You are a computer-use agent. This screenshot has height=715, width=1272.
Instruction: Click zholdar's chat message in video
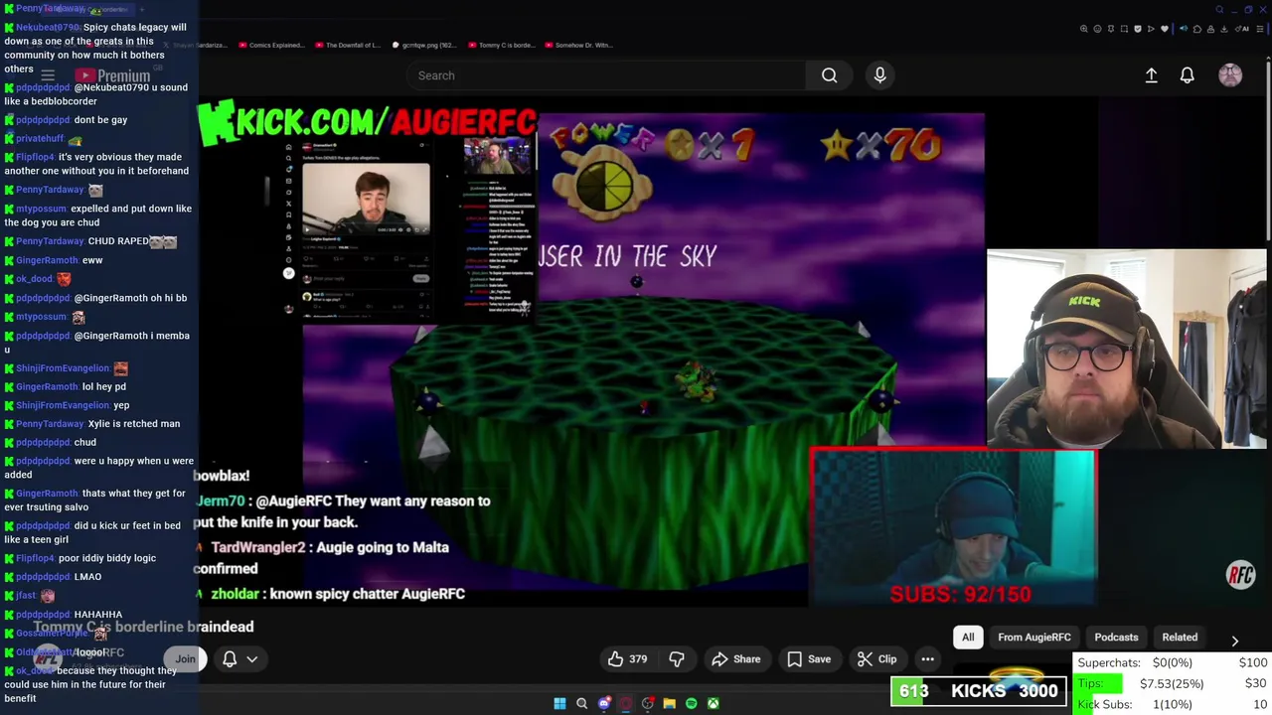pos(331,594)
